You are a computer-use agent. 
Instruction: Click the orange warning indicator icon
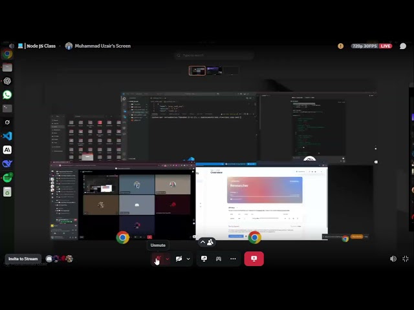[341, 46]
